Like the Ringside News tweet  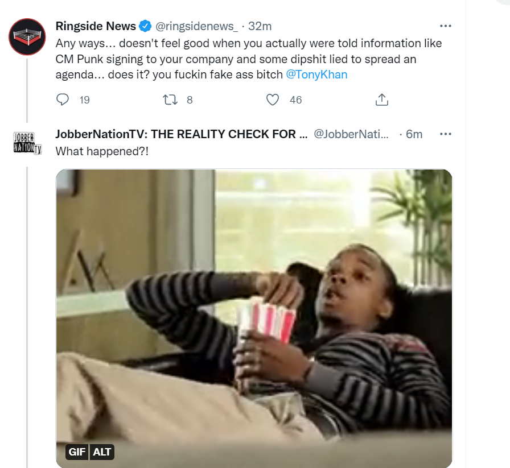point(273,100)
